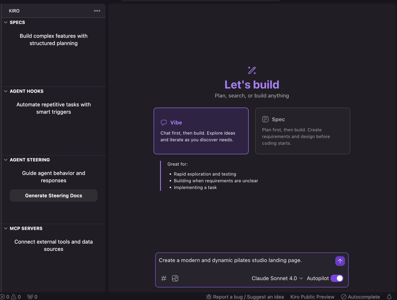Attach an image in the chat input
This screenshot has width=397, height=300.
click(175, 278)
